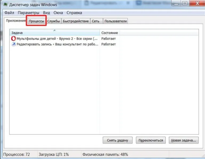Image resolution: width=205 pixels, height=159 pixels.
Task: Click the blue arrow icon of Редактировать запись row
Action: click(13, 44)
